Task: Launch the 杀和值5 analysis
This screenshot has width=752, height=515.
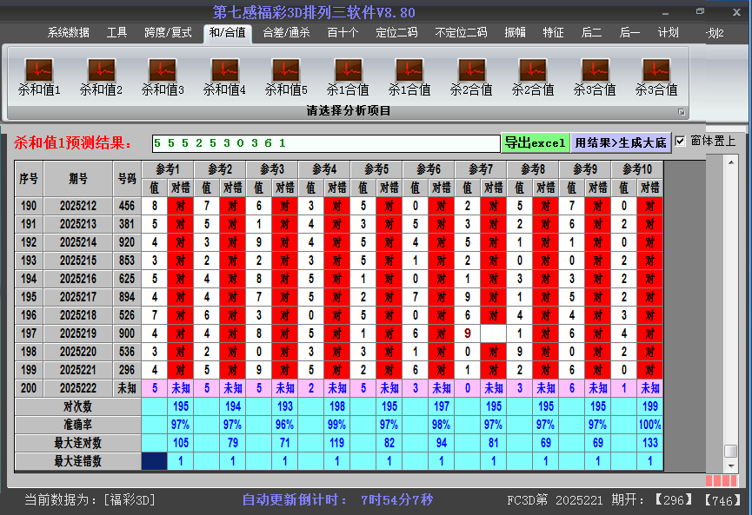Action: 286,70
